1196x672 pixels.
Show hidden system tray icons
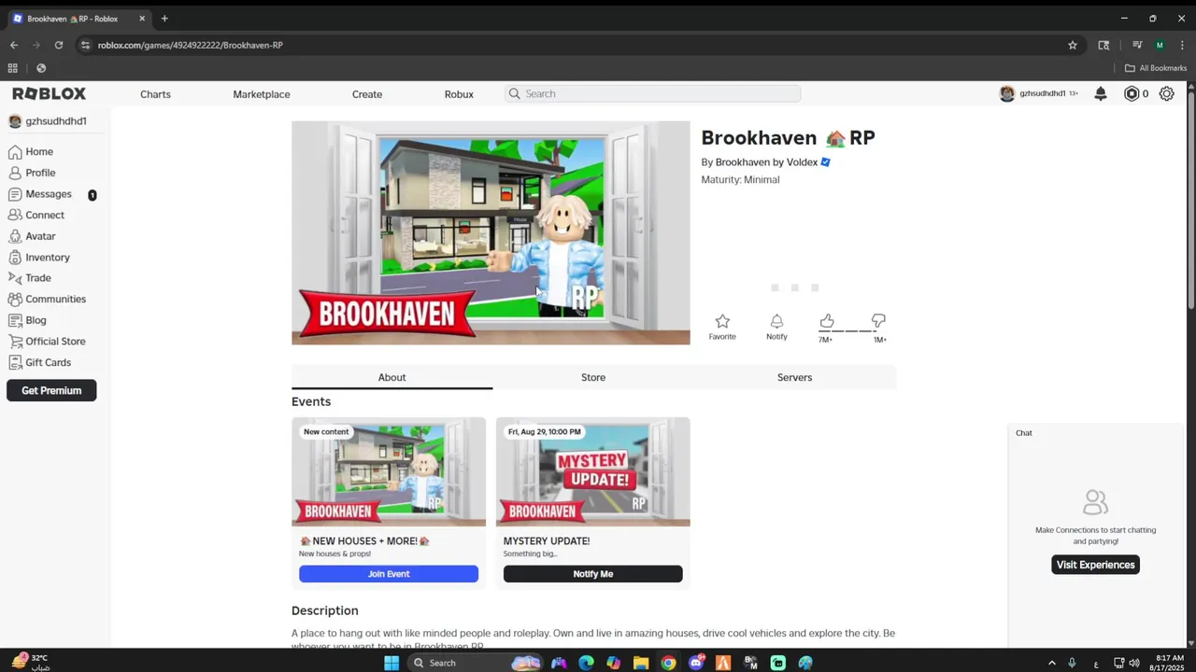1052,663
